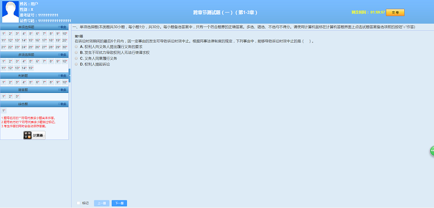Jump to 多项选择题 question 11

click(4, 68)
